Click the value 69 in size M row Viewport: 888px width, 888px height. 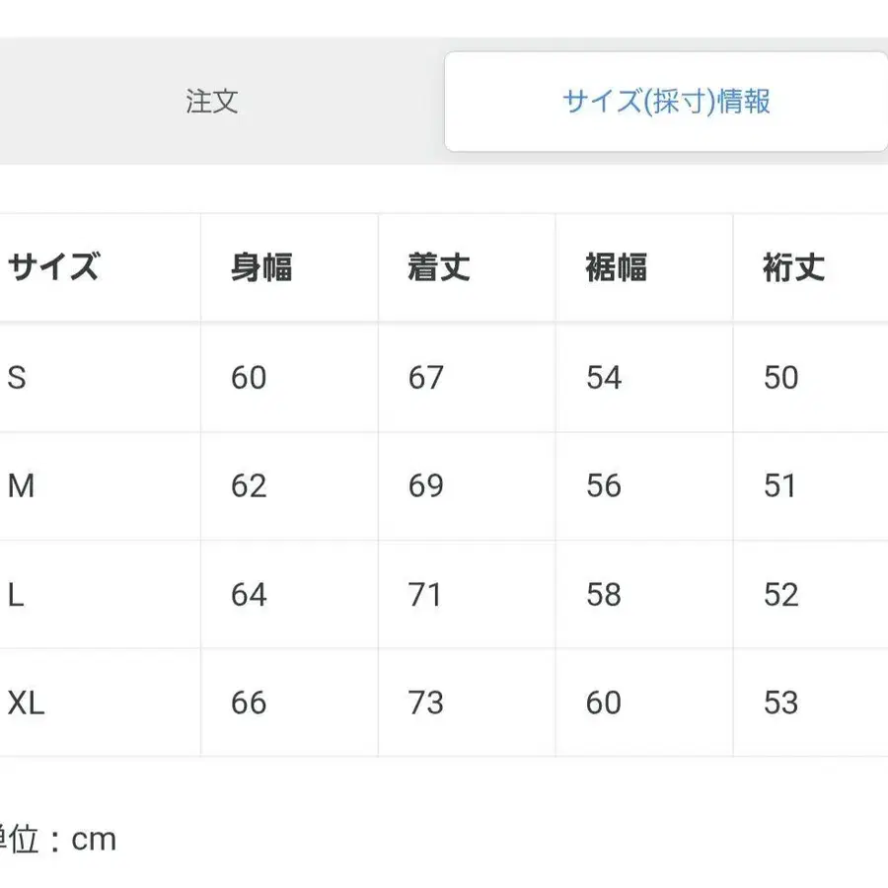[x=423, y=486]
